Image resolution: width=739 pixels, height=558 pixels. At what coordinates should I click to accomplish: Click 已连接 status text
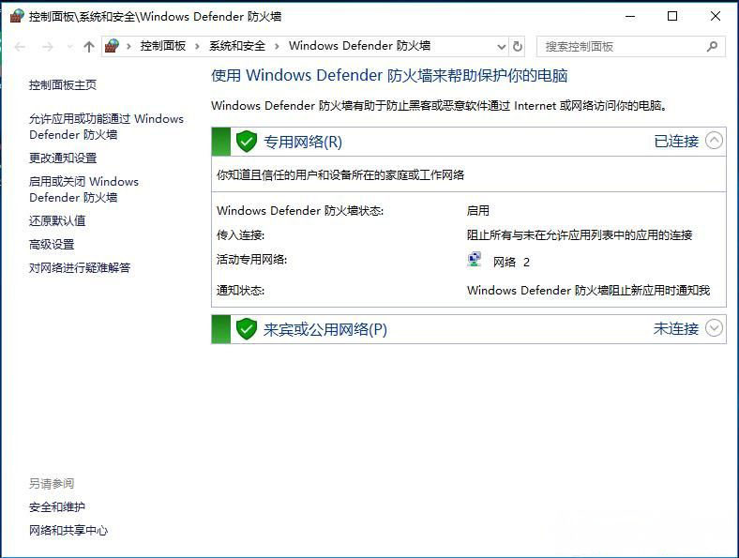coord(676,141)
